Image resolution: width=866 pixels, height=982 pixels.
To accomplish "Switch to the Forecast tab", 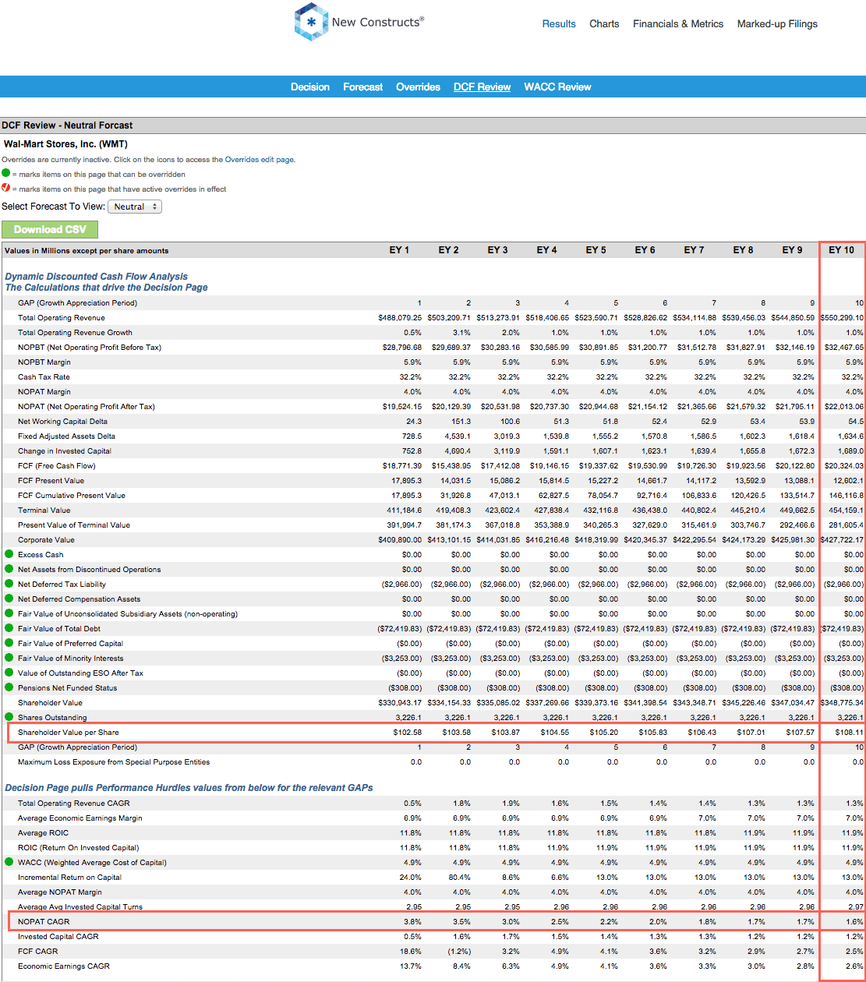I will tap(363, 87).
